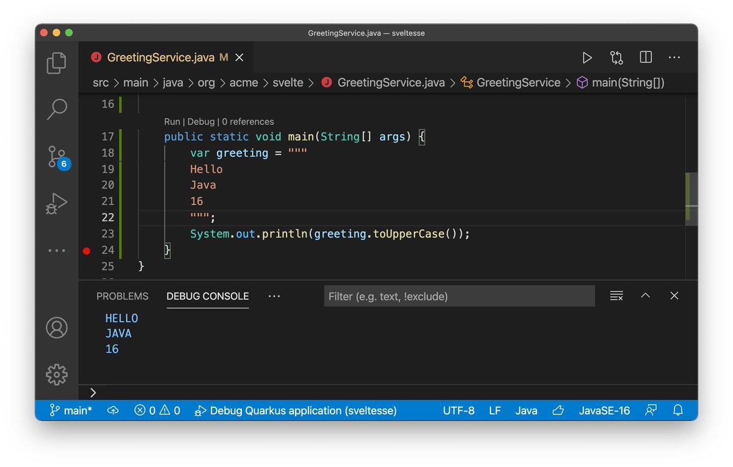Change LF end of line sequence

[x=495, y=410]
